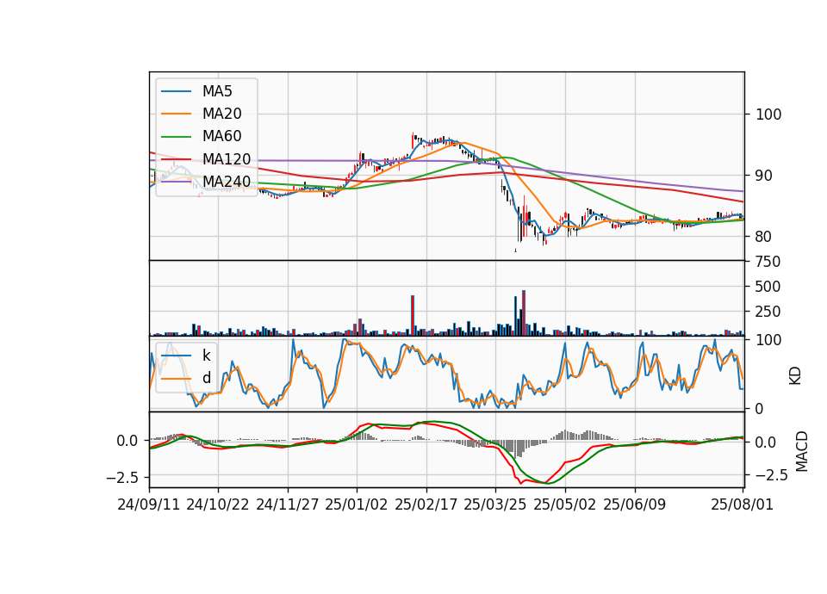Screen dimensions: 827x594
Task: Click the KD right axis label 100
Action: 768,341
